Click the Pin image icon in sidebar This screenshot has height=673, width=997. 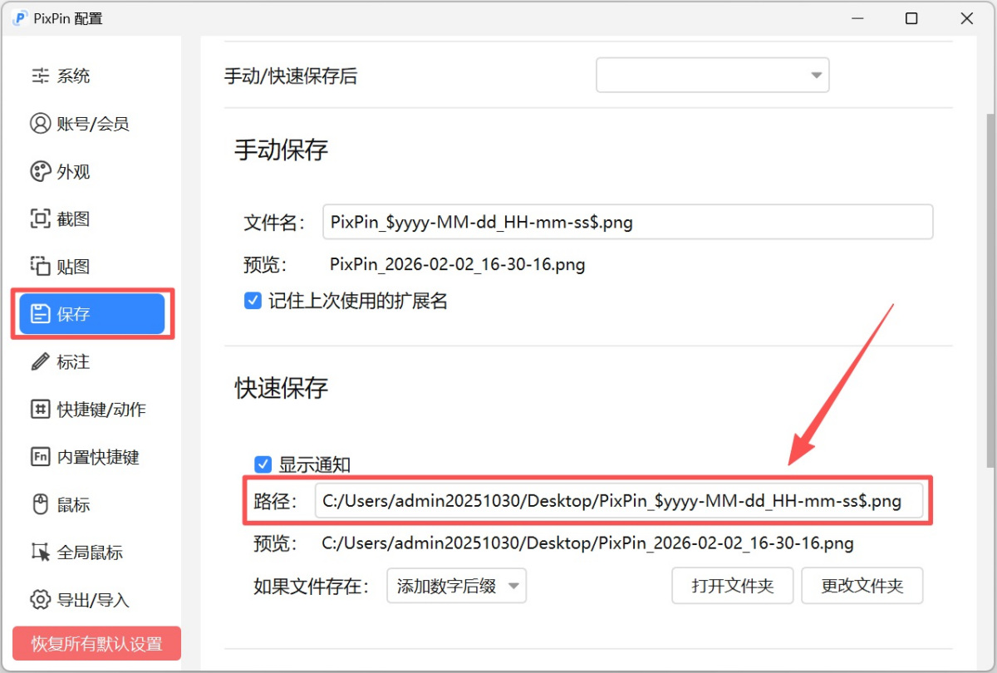40,267
